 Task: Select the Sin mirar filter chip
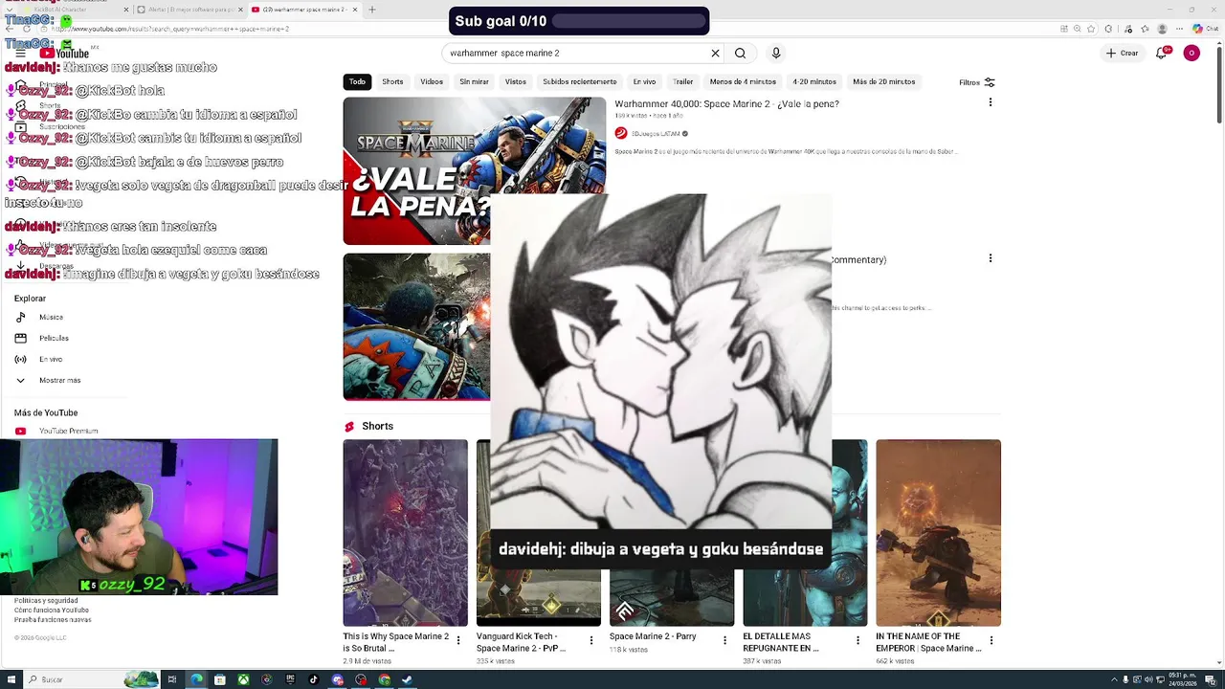click(x=474, y=82)
